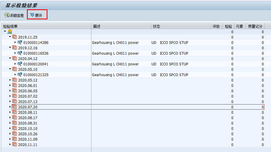This screenshot has width=271, height=152.
Task: Click the description in the 010000114286 row
Action: point(115,43)
